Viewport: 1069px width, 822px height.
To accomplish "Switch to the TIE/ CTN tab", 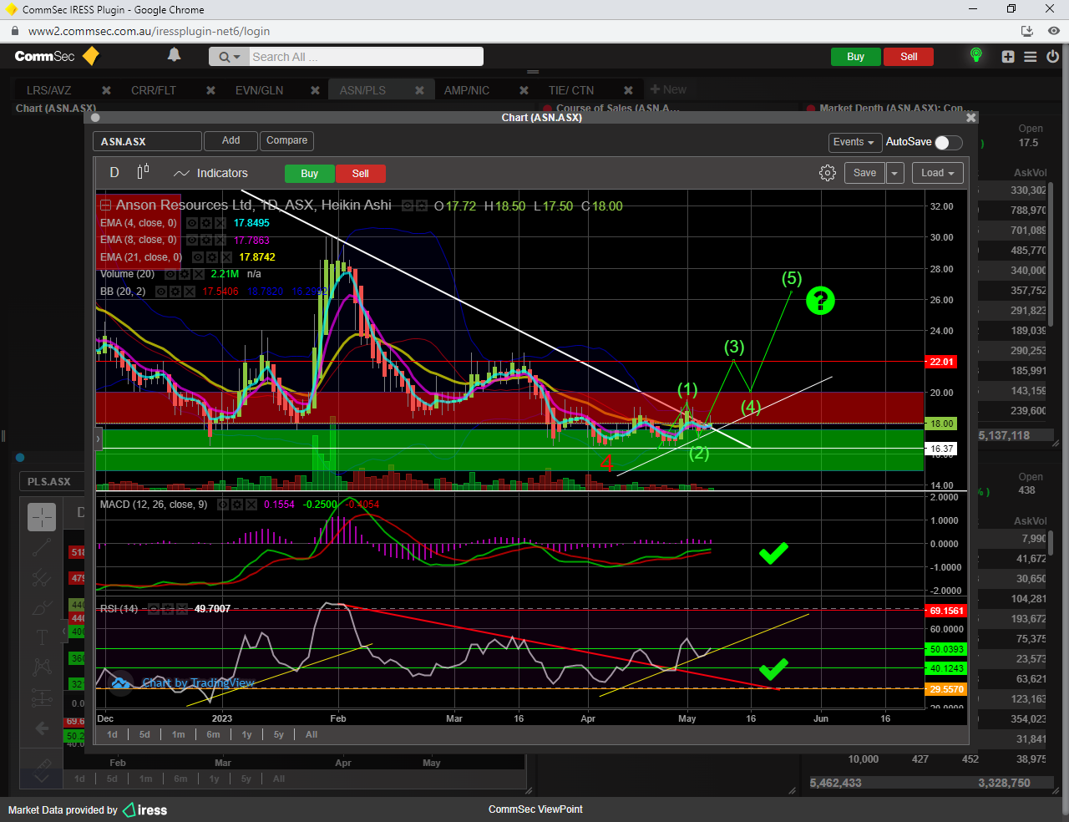I will [571, 90].
